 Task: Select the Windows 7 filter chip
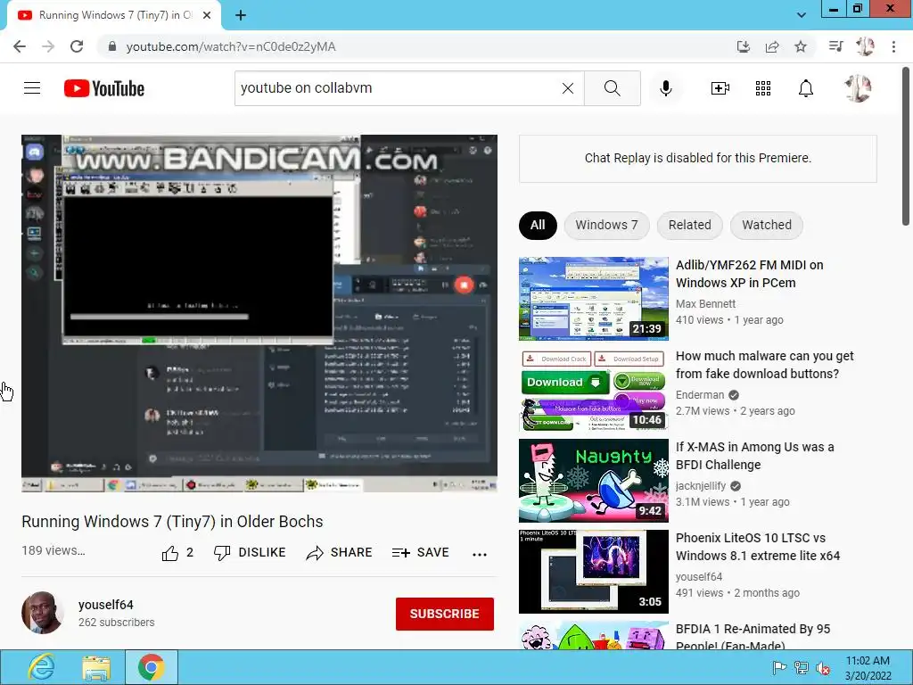pyautogui.click(x=606, y=225)
